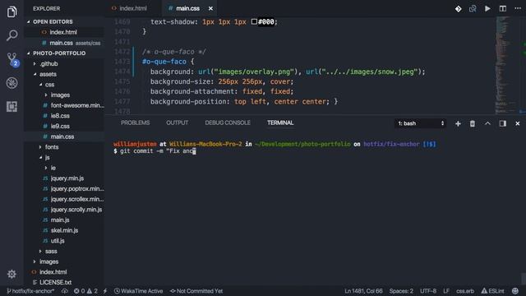Screen dimensions: 526x296
Task: Open skel.min.js file
Action: (64, 230)
